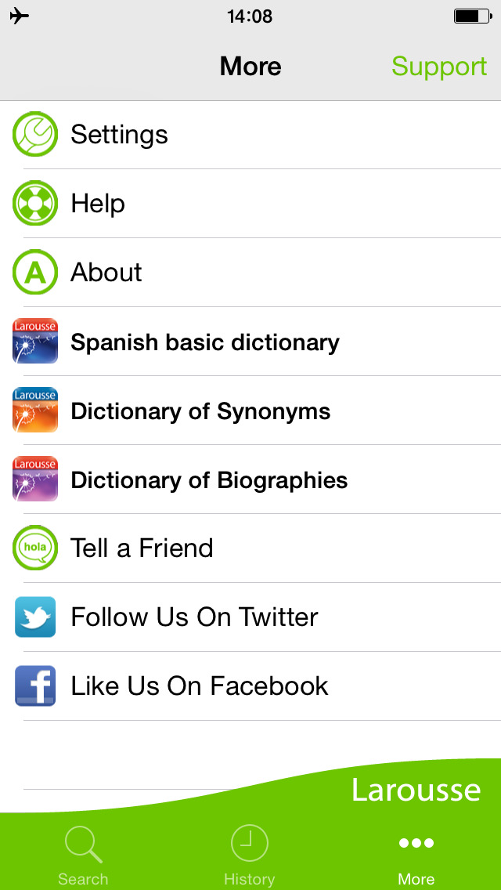Select Follow Us On Twitter
The height and width of the screenshot is (890, 501).
click(194, 617)
